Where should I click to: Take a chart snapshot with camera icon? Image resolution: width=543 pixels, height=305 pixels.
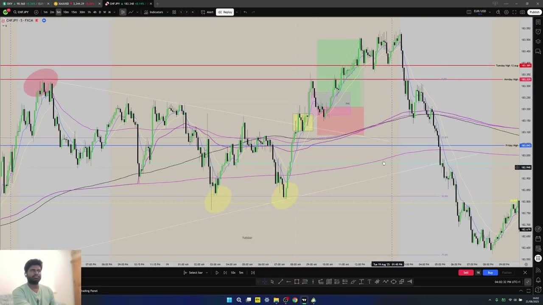pyautogui.click(x=522, y=12)
